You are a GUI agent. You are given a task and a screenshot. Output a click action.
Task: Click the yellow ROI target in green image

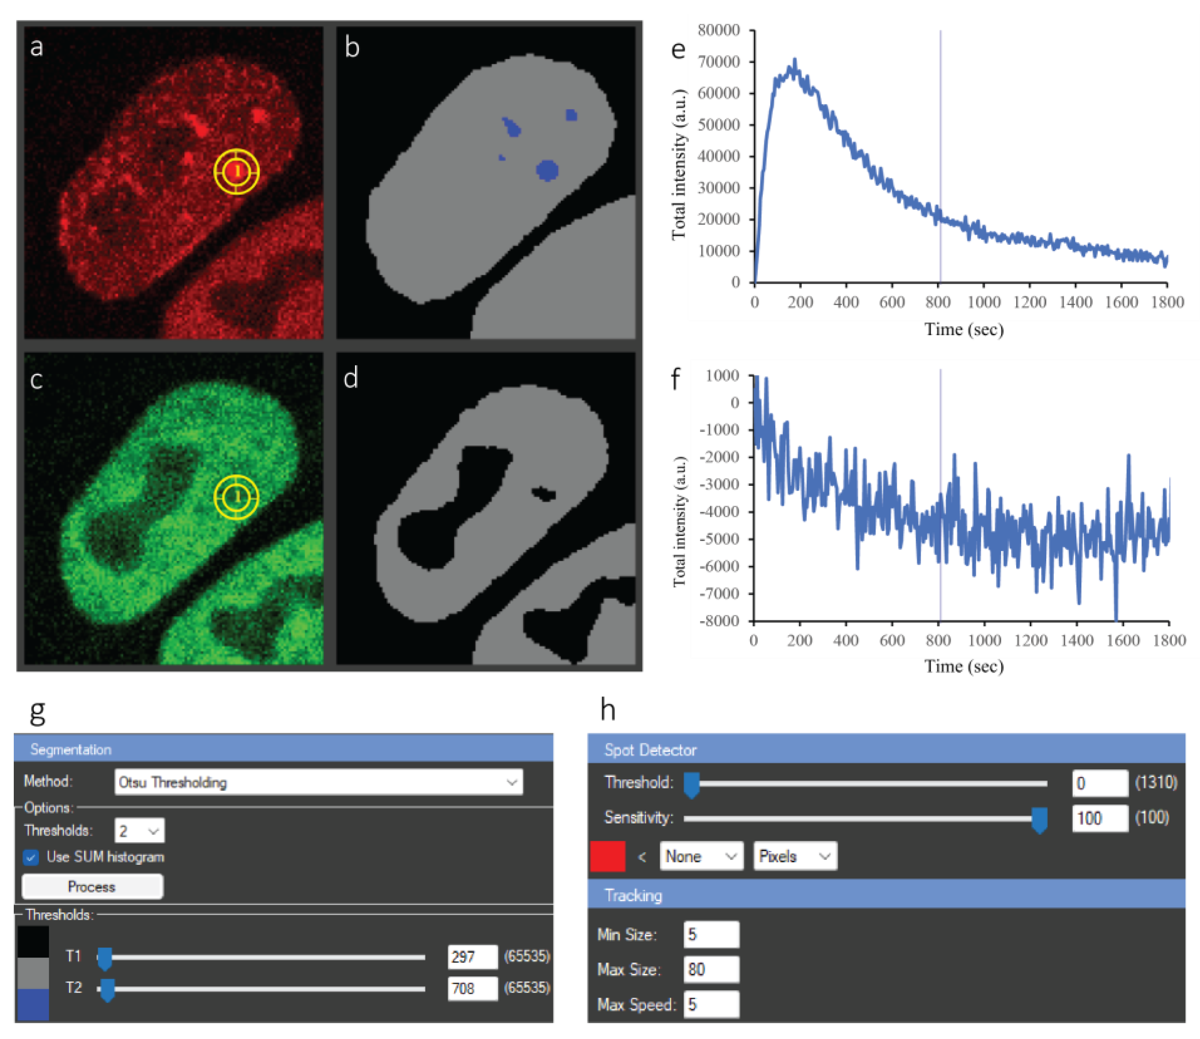[x=236, y=497]
